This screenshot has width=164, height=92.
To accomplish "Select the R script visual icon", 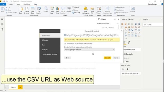I will pos(136,36).
